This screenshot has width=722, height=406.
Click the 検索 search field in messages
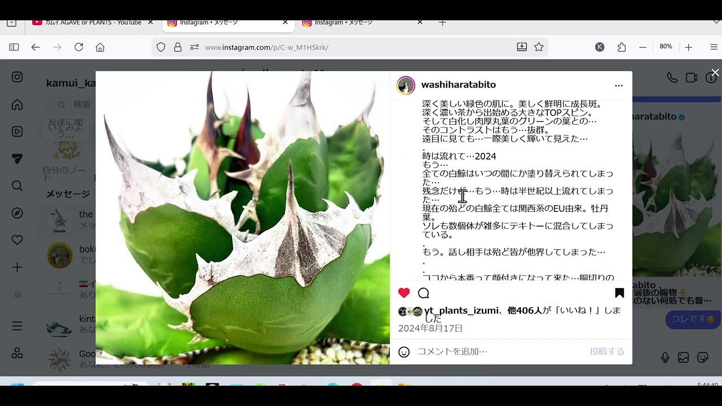click(72, 104)
